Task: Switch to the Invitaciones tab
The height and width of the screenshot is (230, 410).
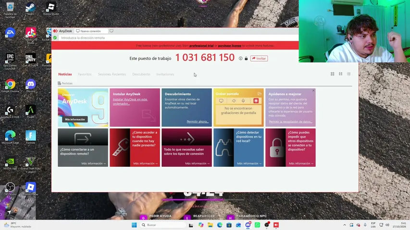Action: (x=165, y=74)
